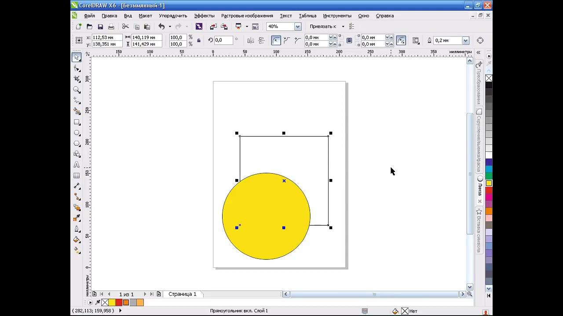Open application launcher dropdown arrow
The height and width of the screenshot is (316, 563).
pyautogui.click(x=246, y=27)
